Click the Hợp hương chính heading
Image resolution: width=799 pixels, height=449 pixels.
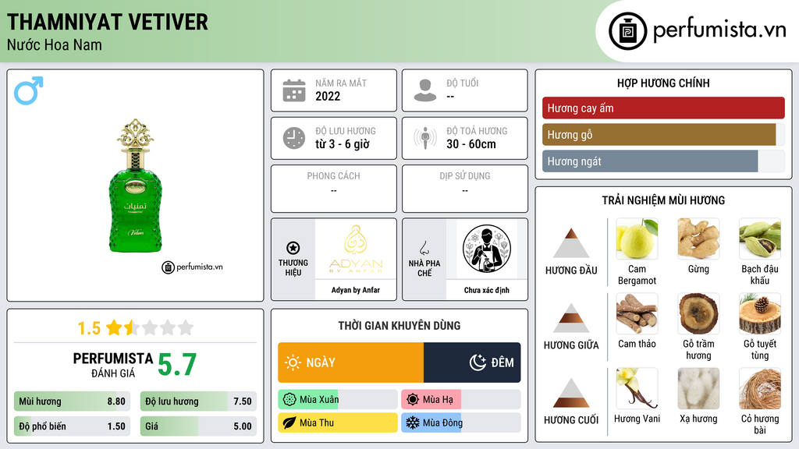[x=663, y=83]
